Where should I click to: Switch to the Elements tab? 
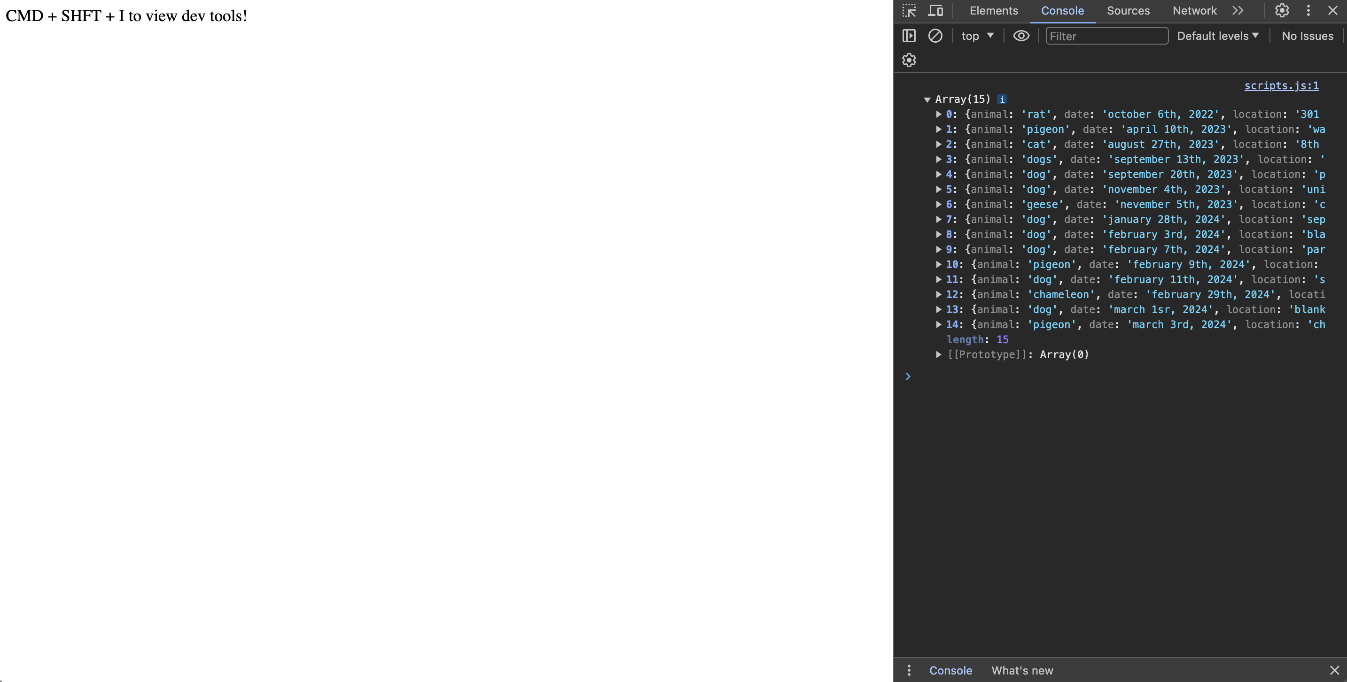(994, 10)
